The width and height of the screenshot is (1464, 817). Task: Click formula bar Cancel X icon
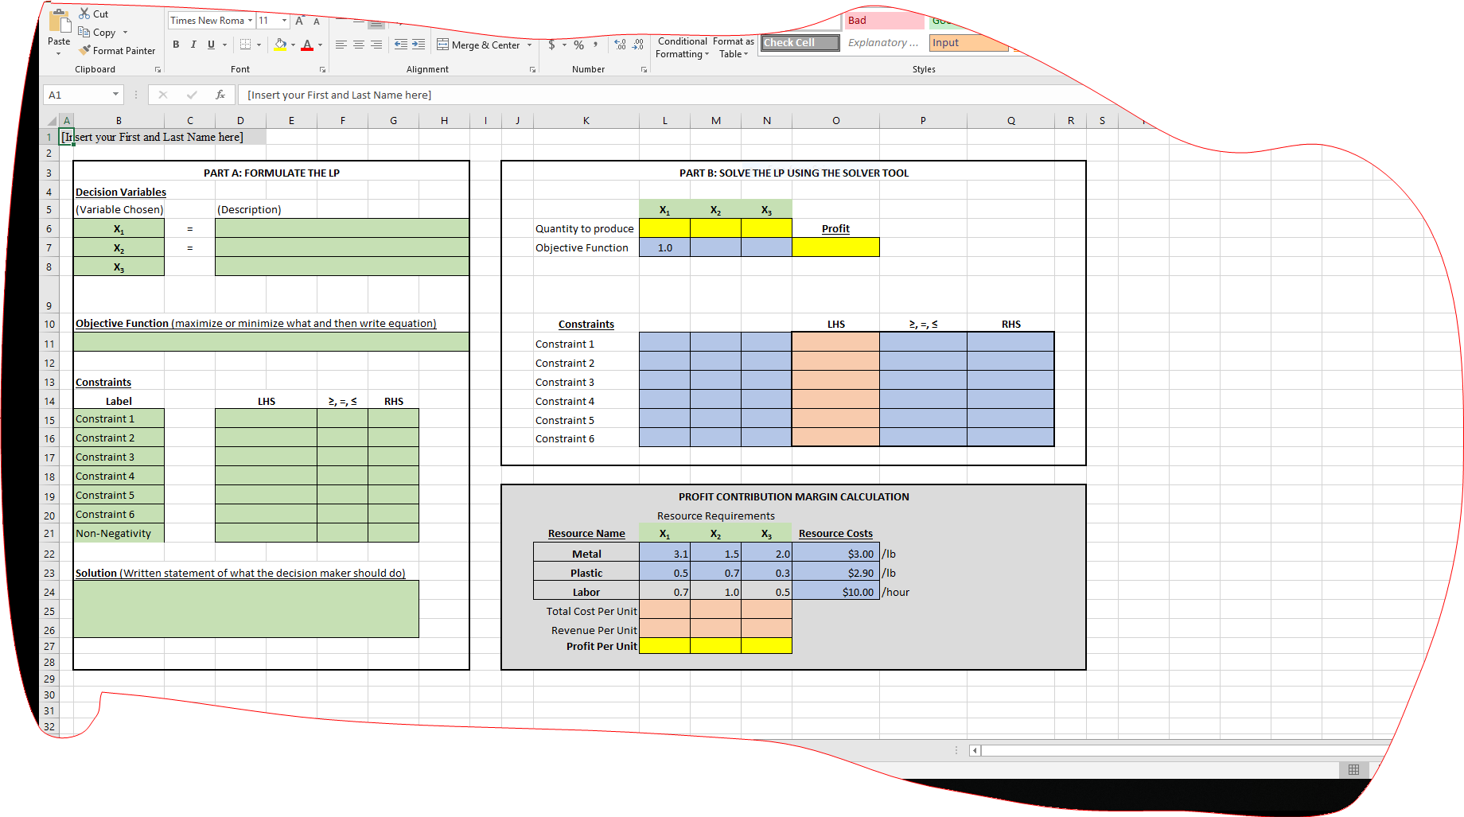[x=163, y=95]
